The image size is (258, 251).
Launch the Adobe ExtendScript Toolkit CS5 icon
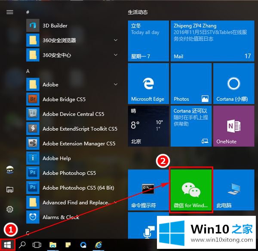click(x=33, y=129)
